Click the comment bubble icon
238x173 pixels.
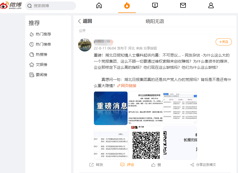point(122,165)
